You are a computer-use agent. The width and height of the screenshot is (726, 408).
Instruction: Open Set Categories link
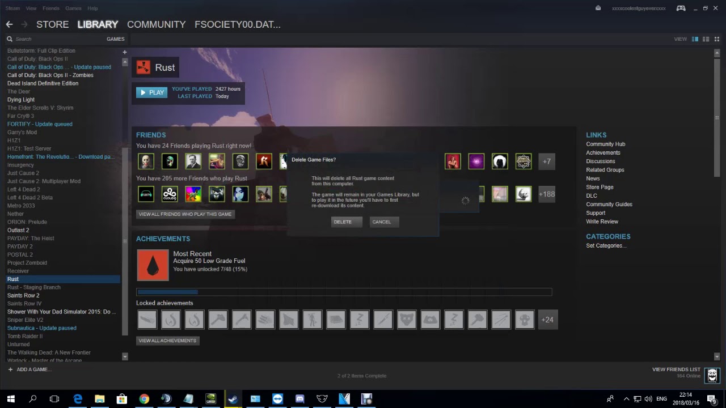click(606, 245)
